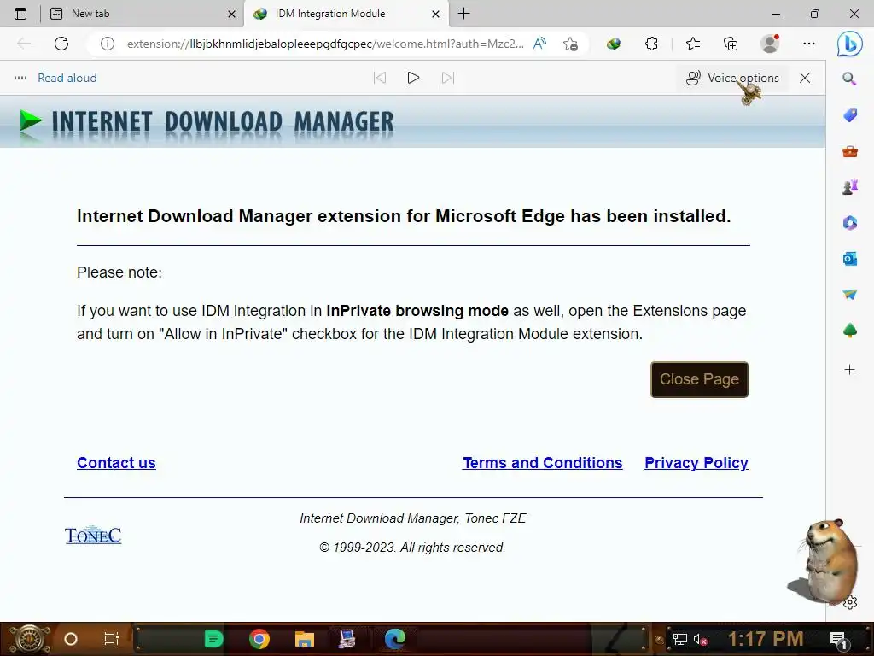
Task: Open sidebar Shopping tag icon
Action: 849,115
